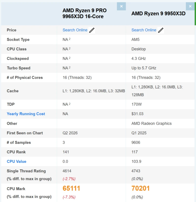
Task: Click the (-7.3%) CPU Mark difference
Action: click(x=69, y=197)
